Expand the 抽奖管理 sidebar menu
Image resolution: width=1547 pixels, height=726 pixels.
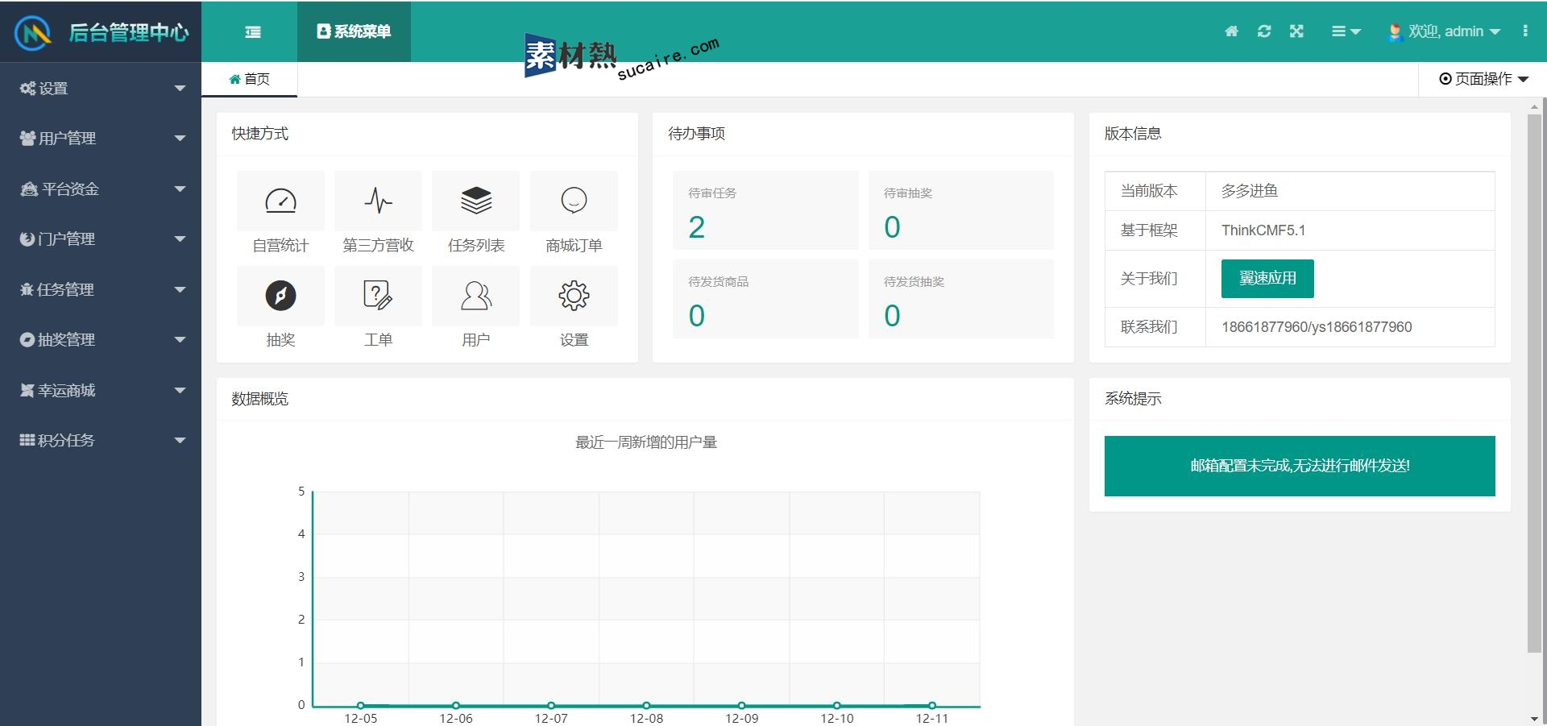pyautogui.click(x=101, y=339)
